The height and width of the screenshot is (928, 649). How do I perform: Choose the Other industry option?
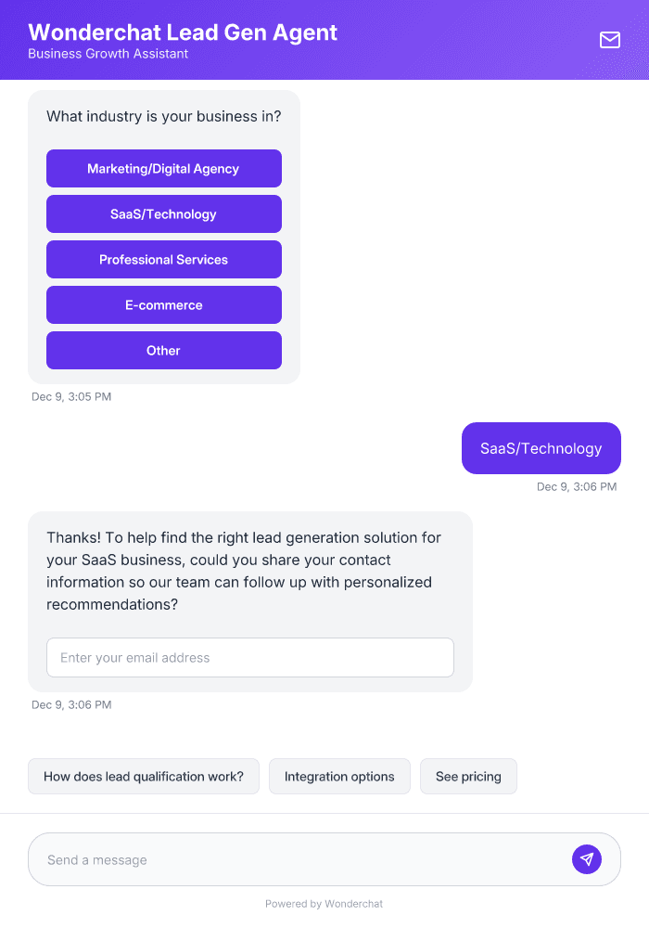click(x=163, y=350)
